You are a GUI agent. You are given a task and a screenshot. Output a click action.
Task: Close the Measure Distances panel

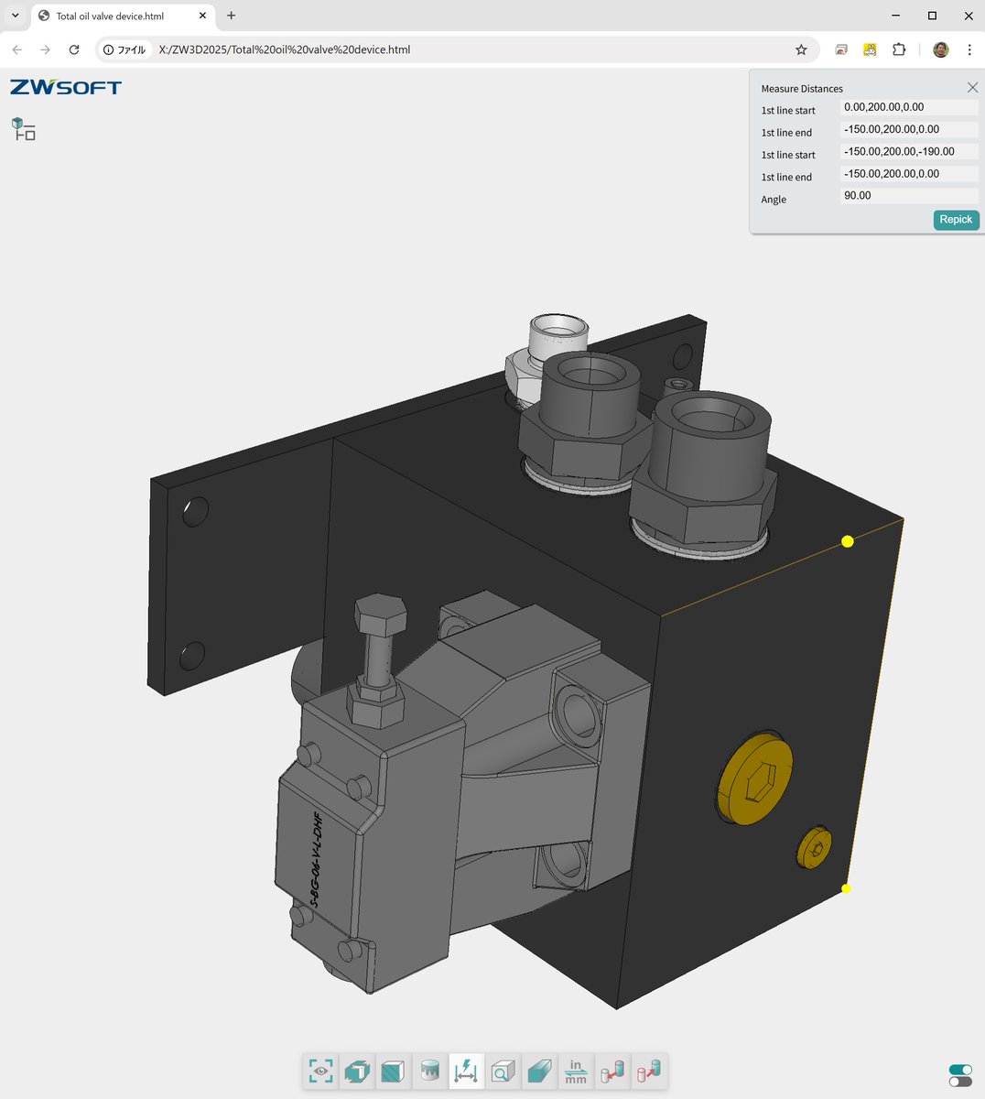pyautogui.click(x=972, y=88)
